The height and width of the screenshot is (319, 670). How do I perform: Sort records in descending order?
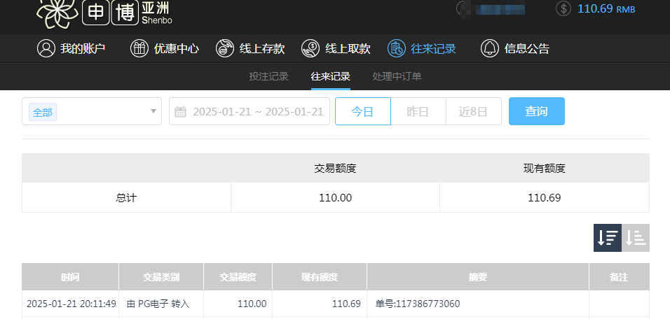coord(607,238)
